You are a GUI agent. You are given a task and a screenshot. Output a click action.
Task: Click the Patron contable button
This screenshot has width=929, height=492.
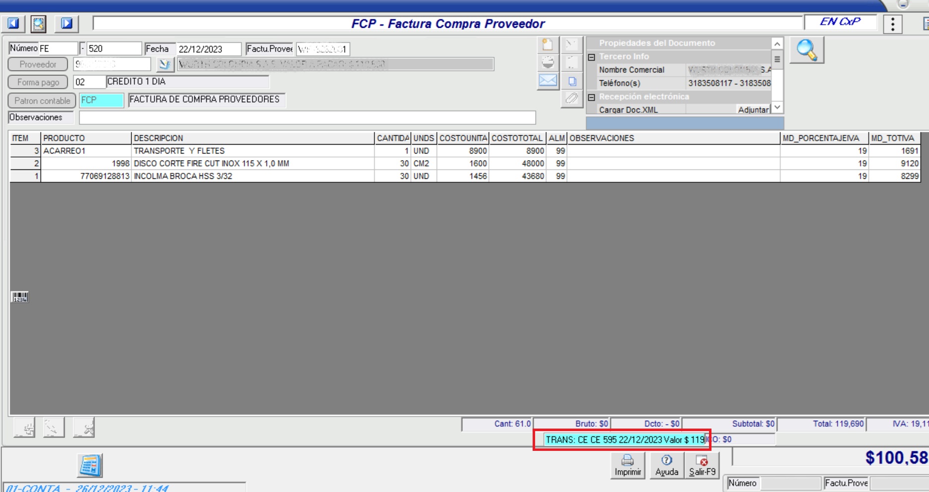point(42,101)
